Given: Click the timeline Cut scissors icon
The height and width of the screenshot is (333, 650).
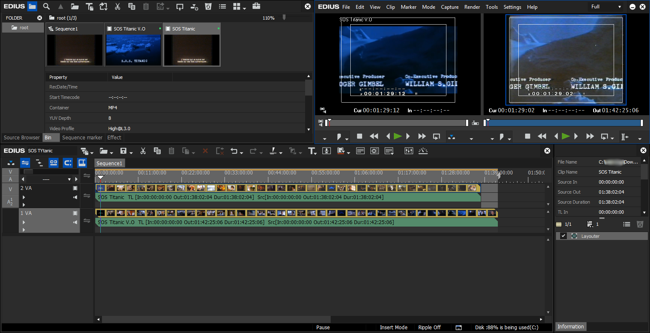Looking at the screenshot, I should pyautogui.click(x=143, y=151).
